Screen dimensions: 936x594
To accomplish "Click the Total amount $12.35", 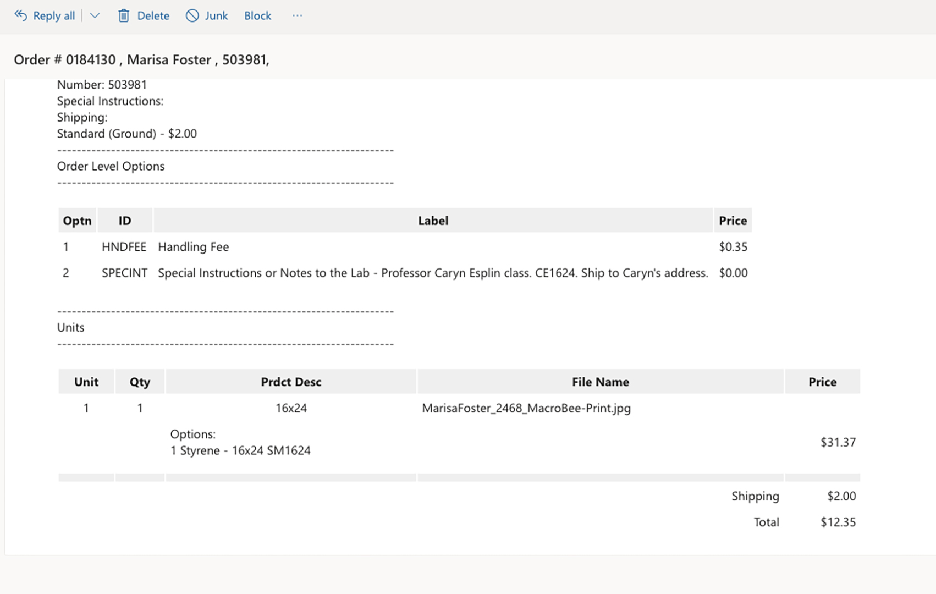I will (838, 522).
